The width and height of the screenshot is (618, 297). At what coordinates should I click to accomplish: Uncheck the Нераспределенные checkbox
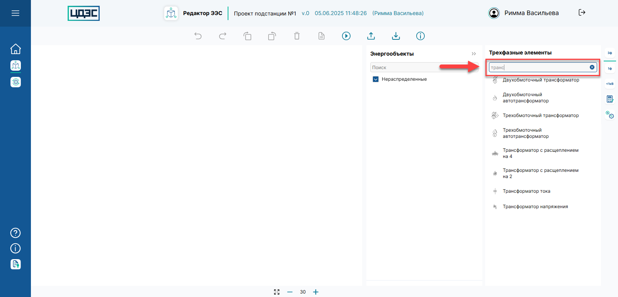(x=376, y=79)
